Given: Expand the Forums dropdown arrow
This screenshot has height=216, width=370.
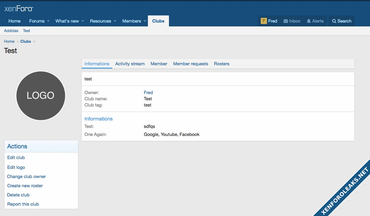Looking at the screenshot, I should [48, 21].
